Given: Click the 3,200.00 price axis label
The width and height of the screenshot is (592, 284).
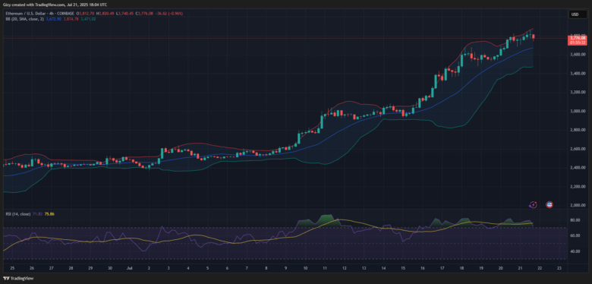Looking at the screenshot, I should pos(578,92).
